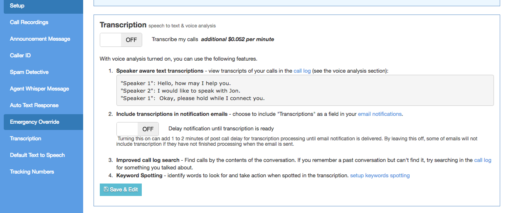Enable Delay notification until transcription is ready

point(138,129)
